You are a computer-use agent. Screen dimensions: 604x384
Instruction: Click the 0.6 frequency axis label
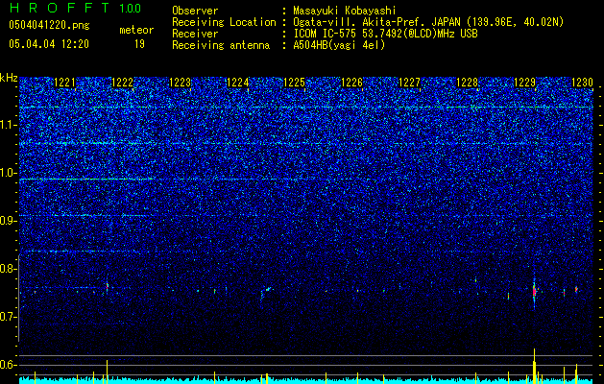point(9,365)
